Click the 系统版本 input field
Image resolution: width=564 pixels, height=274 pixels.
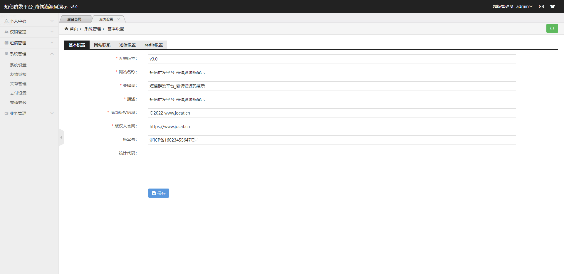[x=332, y=59]
